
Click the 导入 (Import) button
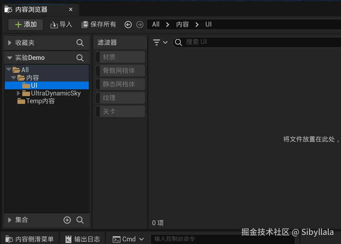tap(61, 24)
